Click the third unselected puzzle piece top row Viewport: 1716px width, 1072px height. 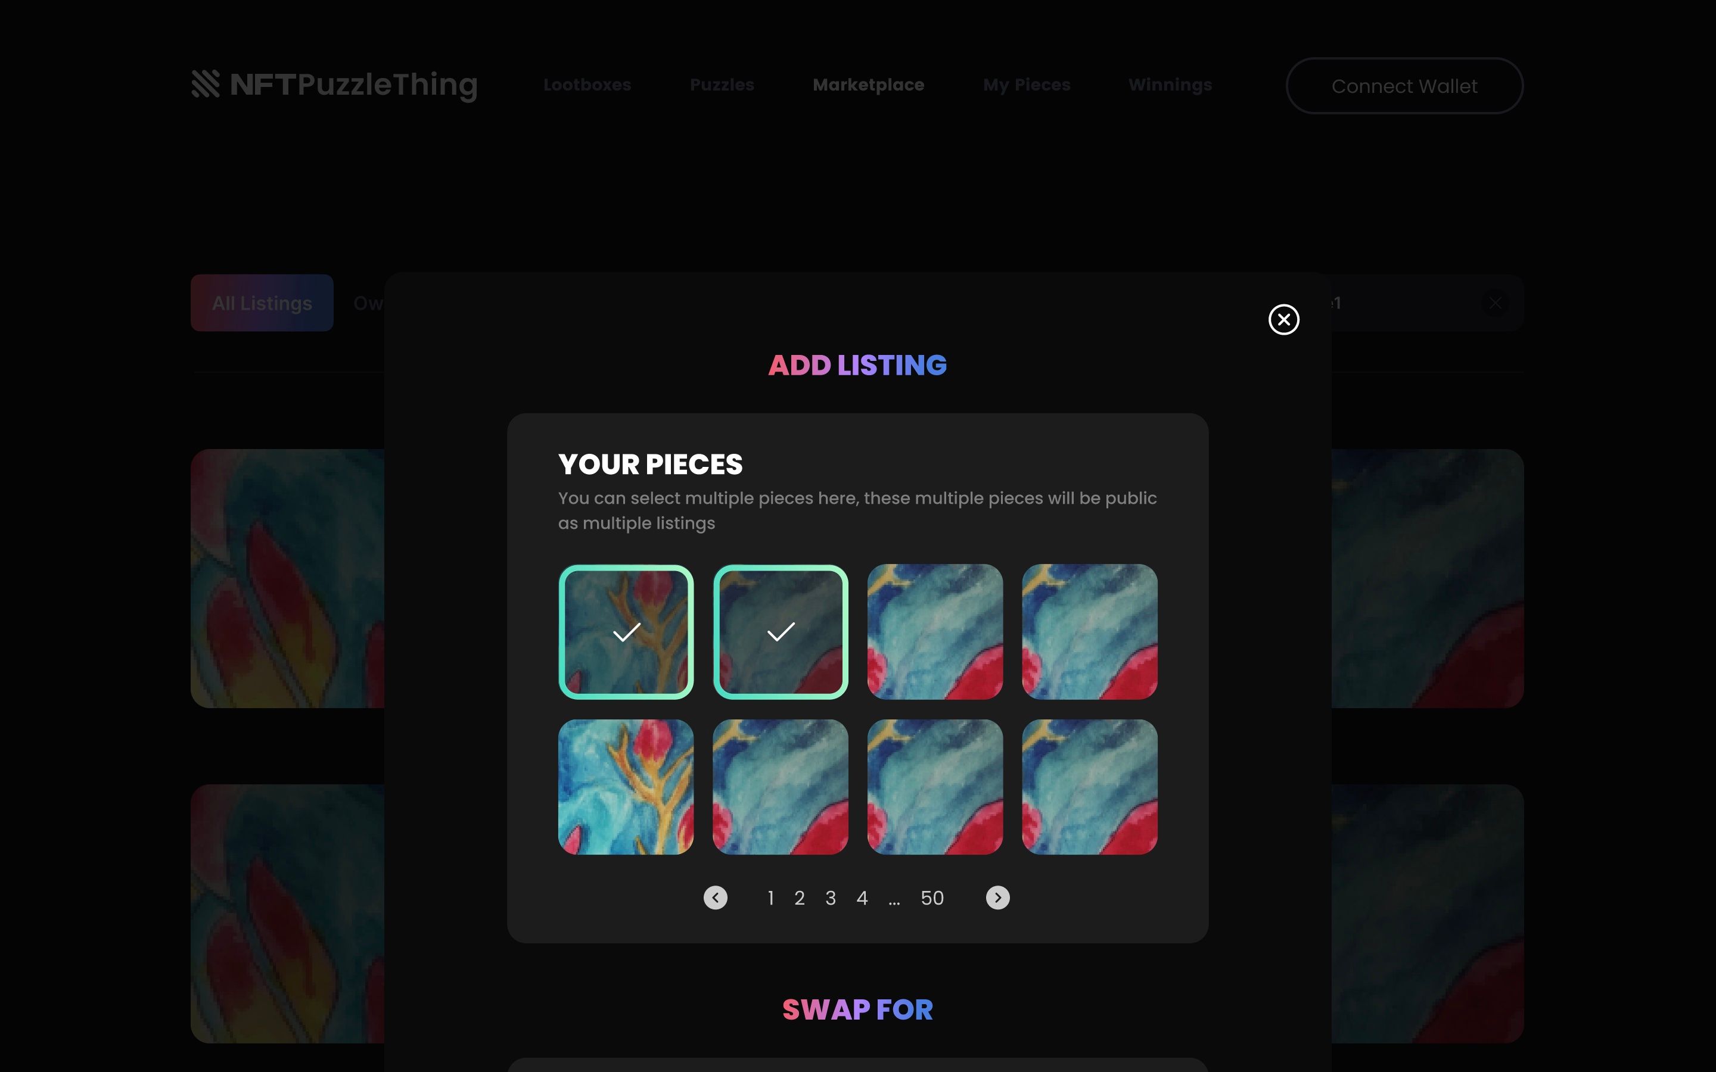935,632
